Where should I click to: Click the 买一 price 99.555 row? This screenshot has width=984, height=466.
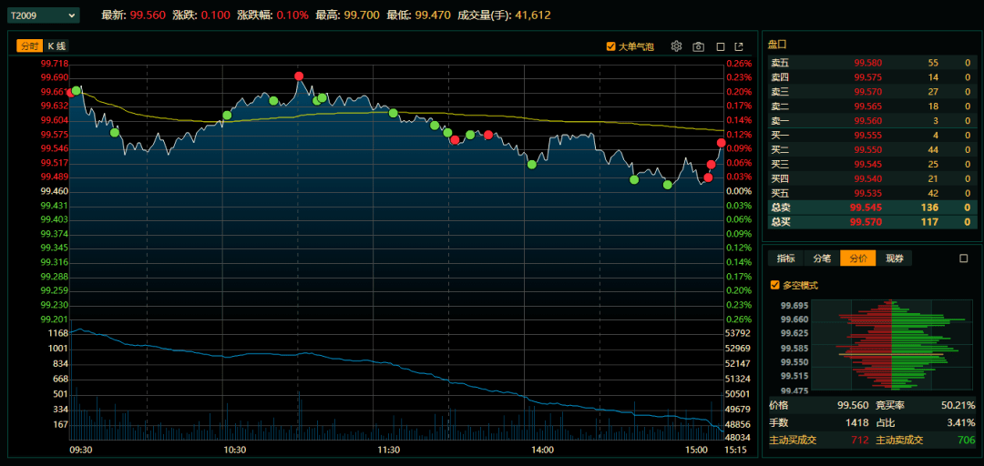(867, 136)
